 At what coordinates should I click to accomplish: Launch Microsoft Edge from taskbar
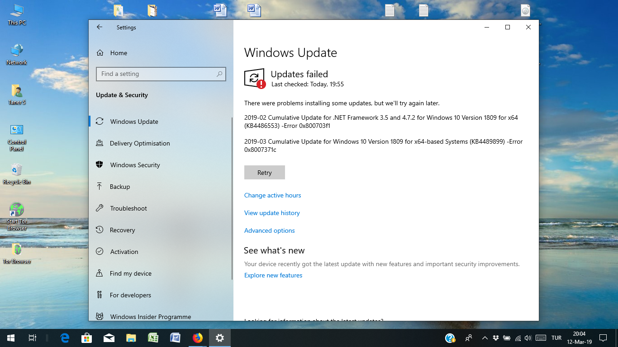(x=65, y=338)
